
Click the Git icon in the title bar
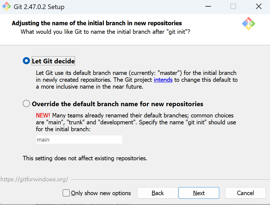[7, 7]
